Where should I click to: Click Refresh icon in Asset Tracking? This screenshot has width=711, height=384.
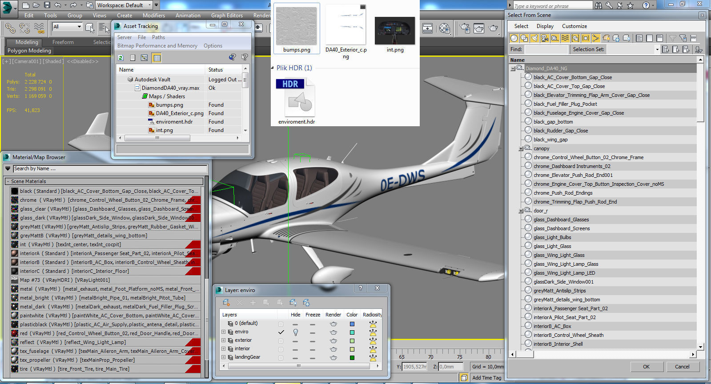click(121, 58)
